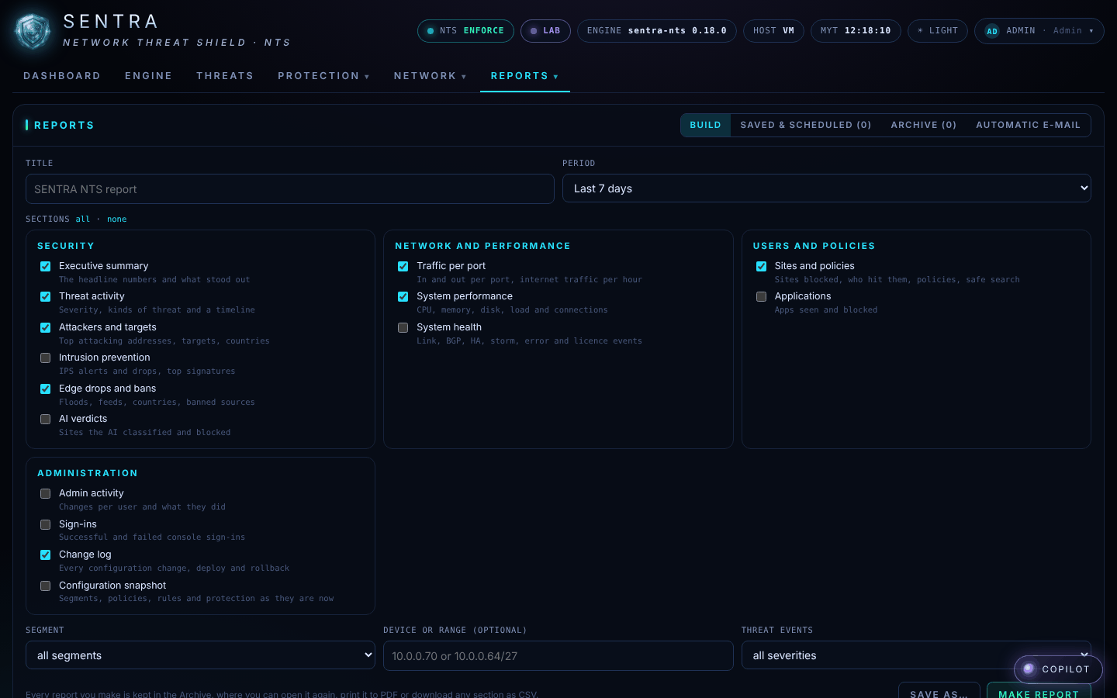Open the Threats page

pos(225,76)
